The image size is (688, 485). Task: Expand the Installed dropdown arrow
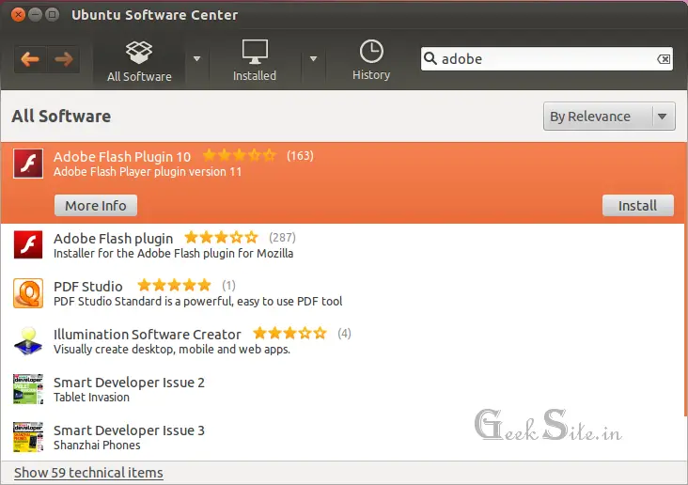(313, 59)
